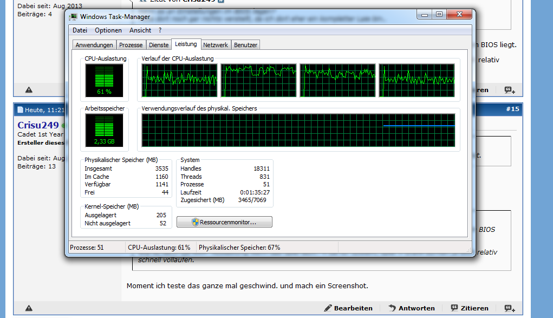This screenshot has height=318, width=553.
Task: Click the window resize grip in status bar
Action: click(469, 250)
